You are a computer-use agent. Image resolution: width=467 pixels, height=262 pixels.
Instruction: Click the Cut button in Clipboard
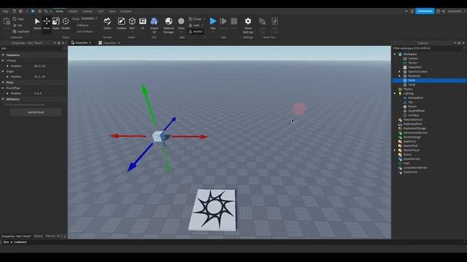[x=18, y=25]
